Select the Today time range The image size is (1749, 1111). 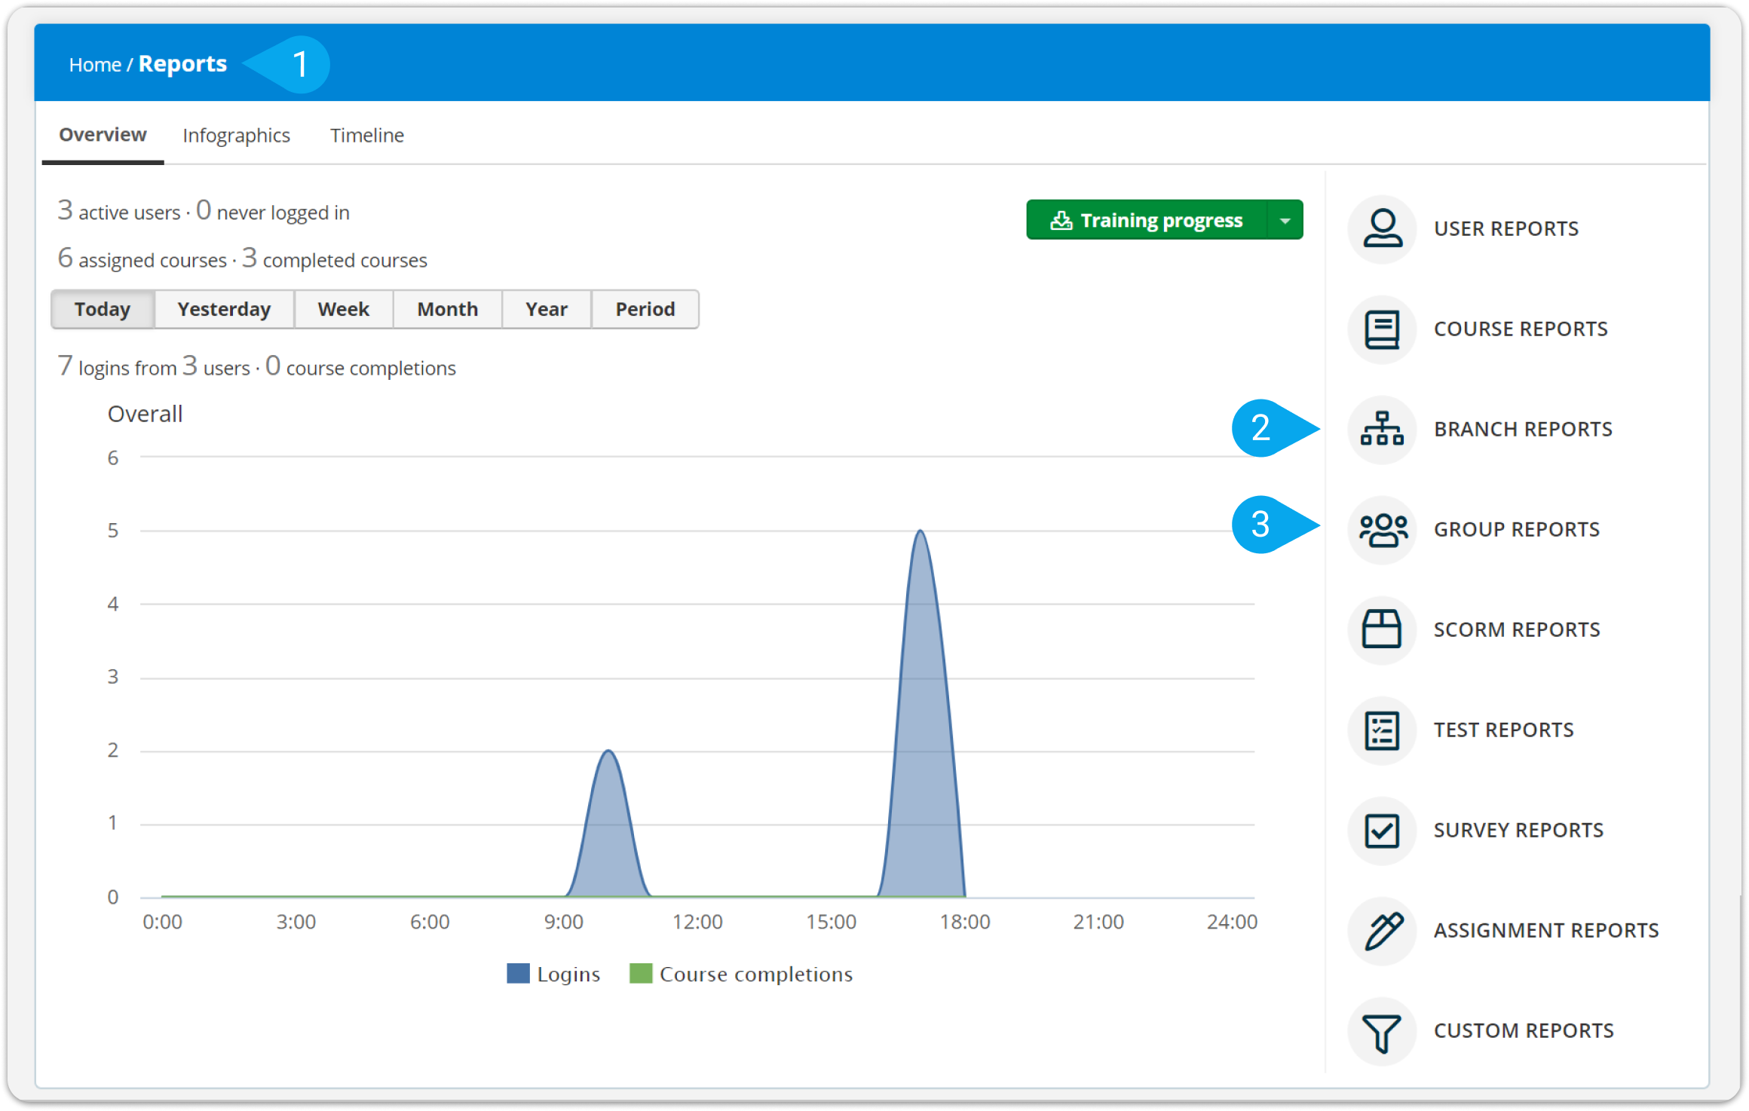point(103,309)
